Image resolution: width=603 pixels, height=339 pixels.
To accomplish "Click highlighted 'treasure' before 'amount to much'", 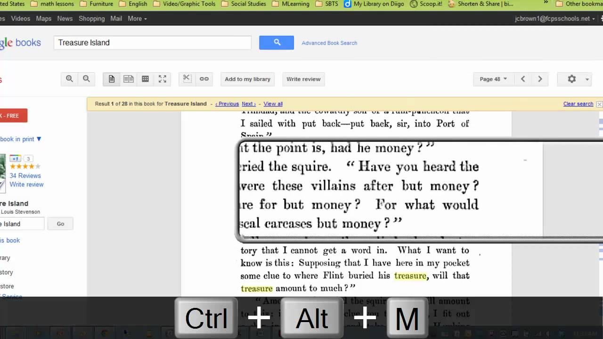I will [257, 289].
